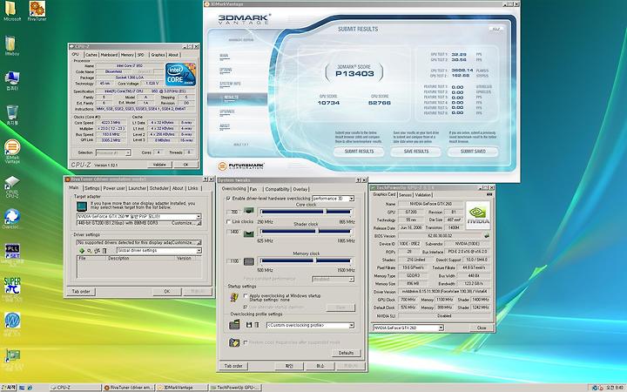Open the SetFSB PLL desktop icon
The image size is (627, 392).
(x=12, y=252)
